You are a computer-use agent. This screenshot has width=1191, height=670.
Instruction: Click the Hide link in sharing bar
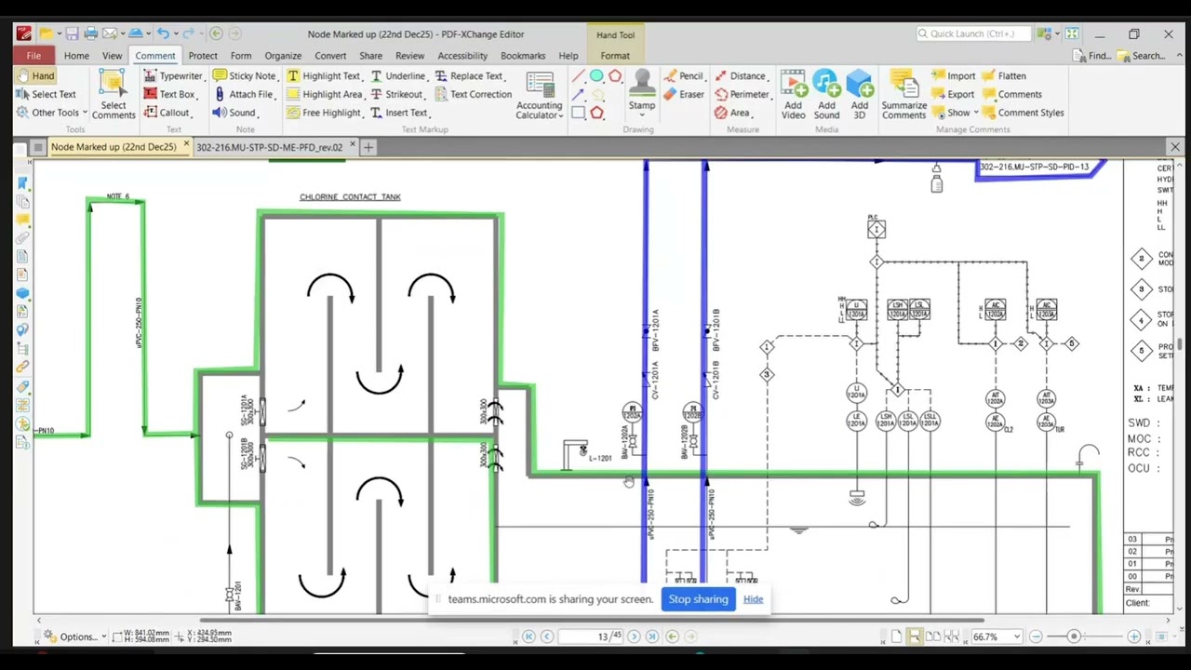tap(753, 599)
